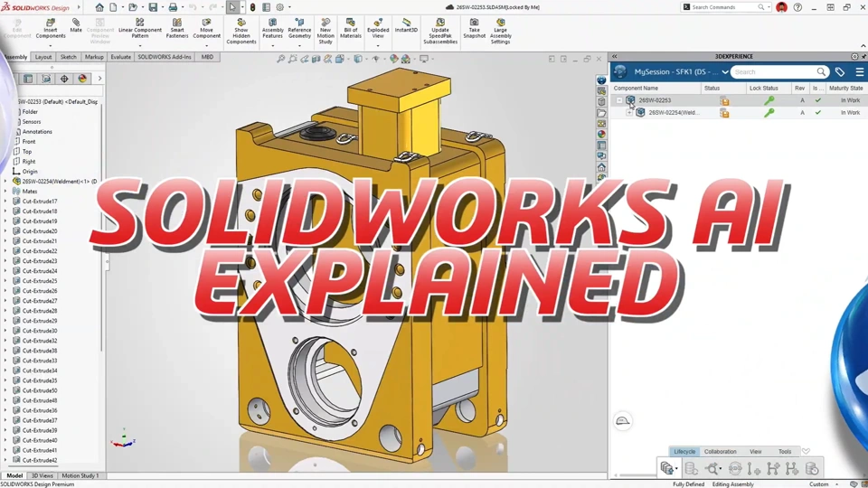Open Bill of Materials tool
Screen dimensions: 868x488
click(351, 29)
